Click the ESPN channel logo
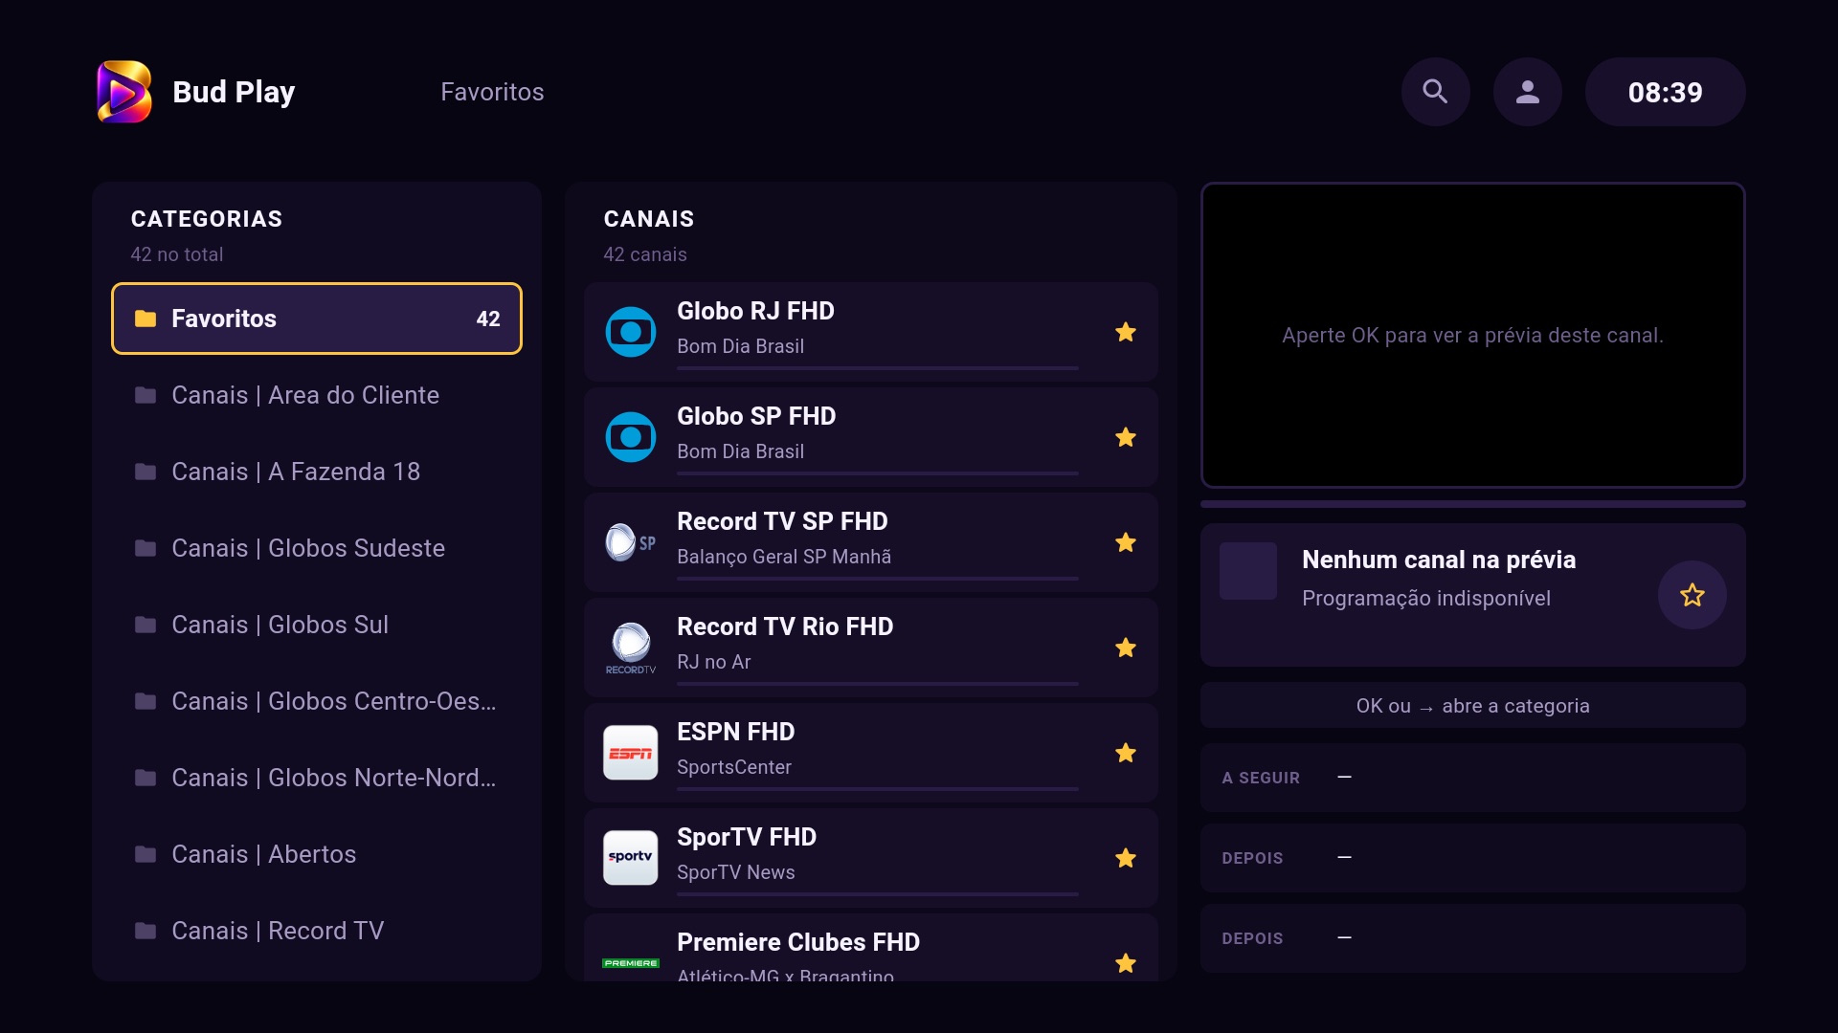Image resolution: width=1838 pixels, height=1033 pixels. pos(631,753)
